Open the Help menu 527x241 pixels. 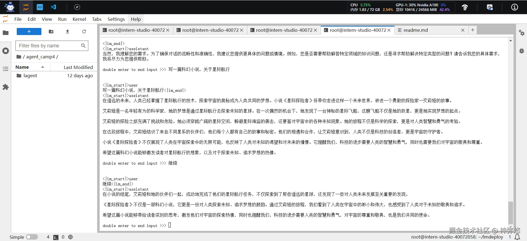tap(136, 19)
